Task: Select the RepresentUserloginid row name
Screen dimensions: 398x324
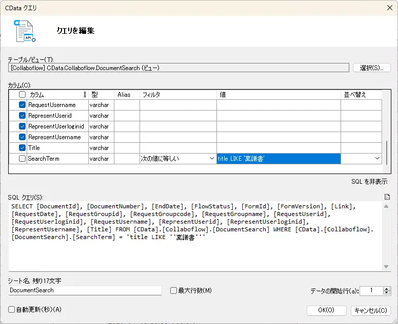Action: point(56,126)
